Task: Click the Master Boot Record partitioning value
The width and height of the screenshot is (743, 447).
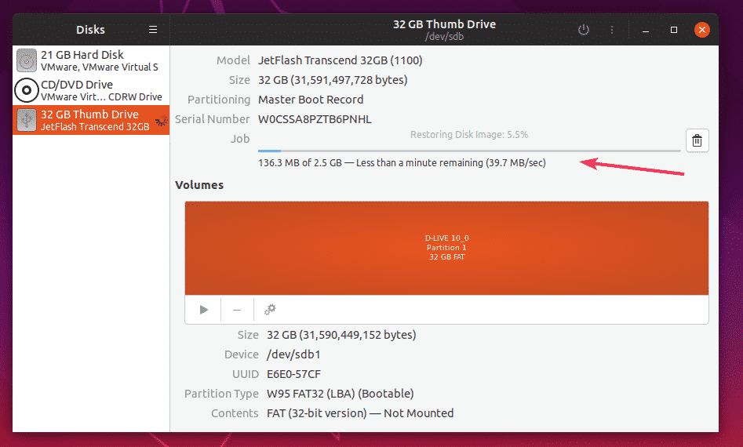Action: coord(311,100)
